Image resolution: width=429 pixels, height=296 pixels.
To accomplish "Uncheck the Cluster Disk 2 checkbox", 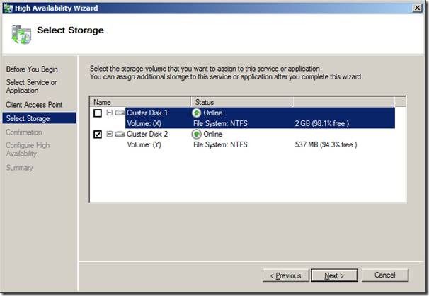I will pos(98,135).
